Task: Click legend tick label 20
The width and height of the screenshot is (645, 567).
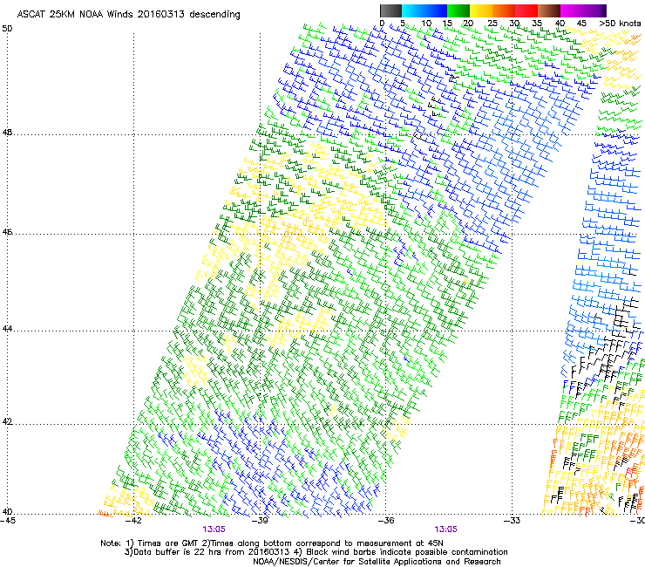Action: (x=468, y=24)
